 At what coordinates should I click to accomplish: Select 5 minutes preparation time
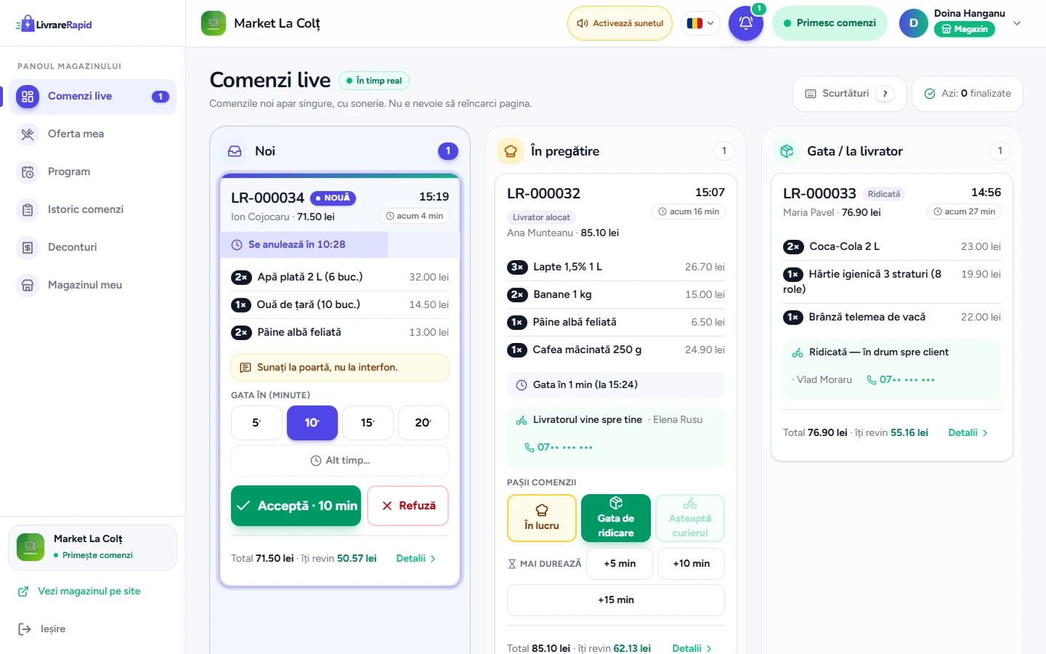click(x=256, y=423)
